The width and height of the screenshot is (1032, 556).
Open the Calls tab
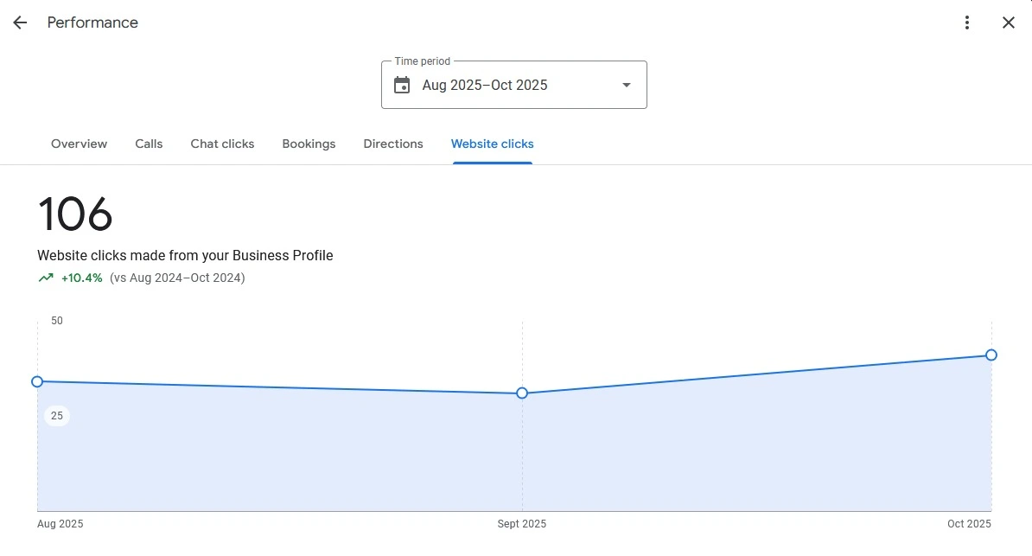(x=149, y=144)
